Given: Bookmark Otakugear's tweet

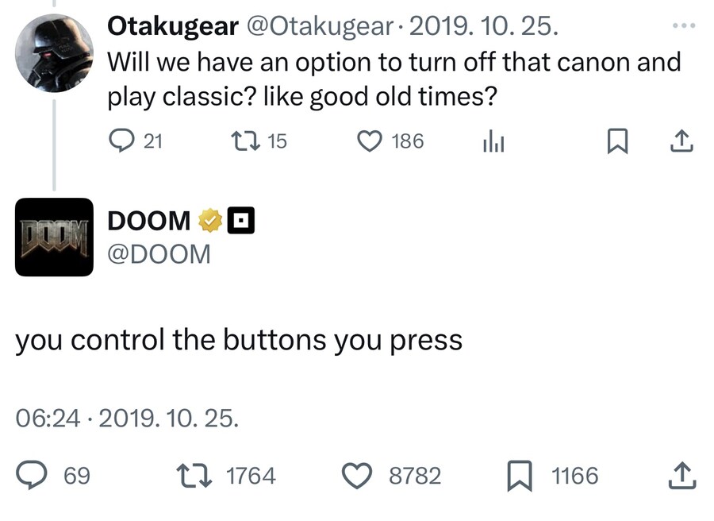Looking at the screenshot, I should (618, 141).
